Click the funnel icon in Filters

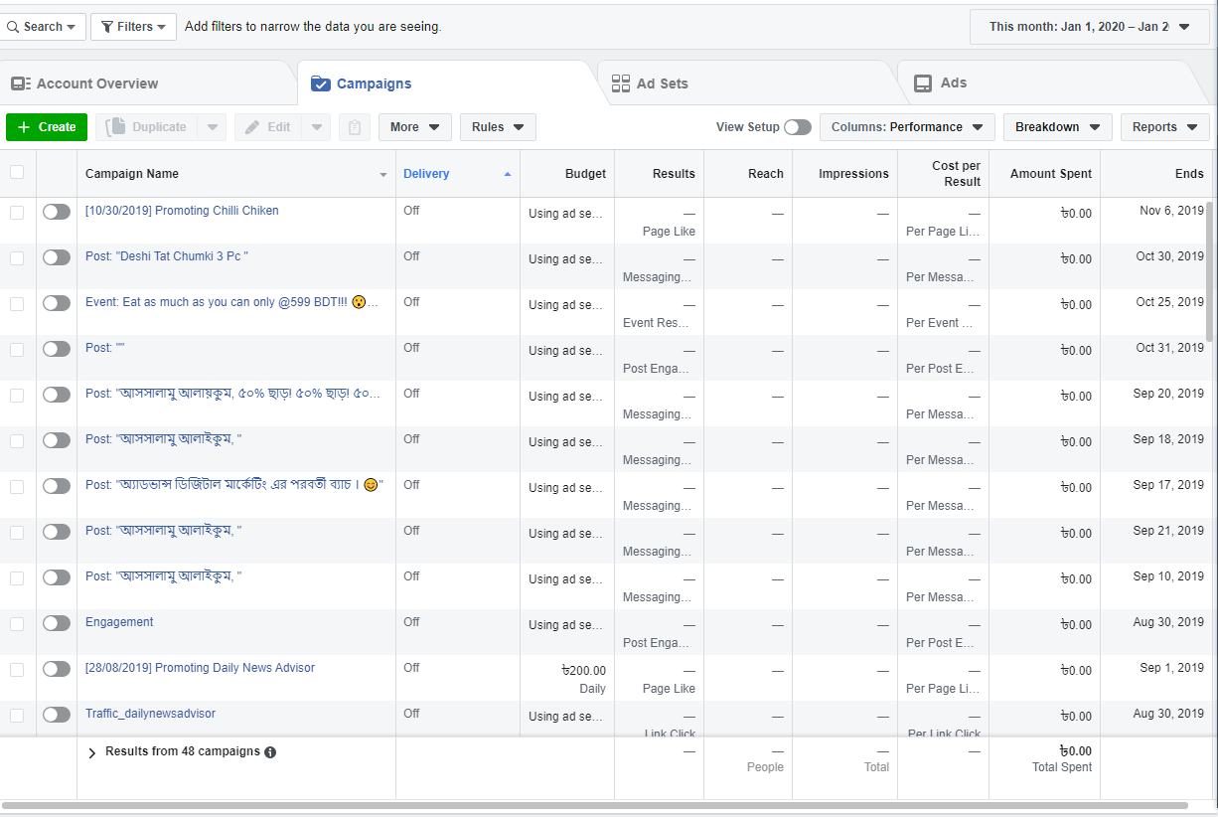(x=105, y=27)
